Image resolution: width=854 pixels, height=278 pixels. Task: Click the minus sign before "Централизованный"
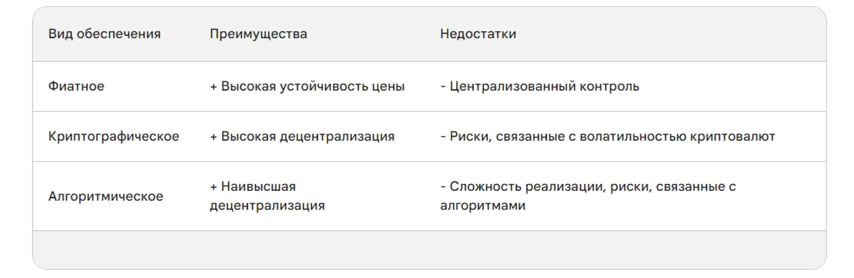pyautogui.click(x=443, y=87)
